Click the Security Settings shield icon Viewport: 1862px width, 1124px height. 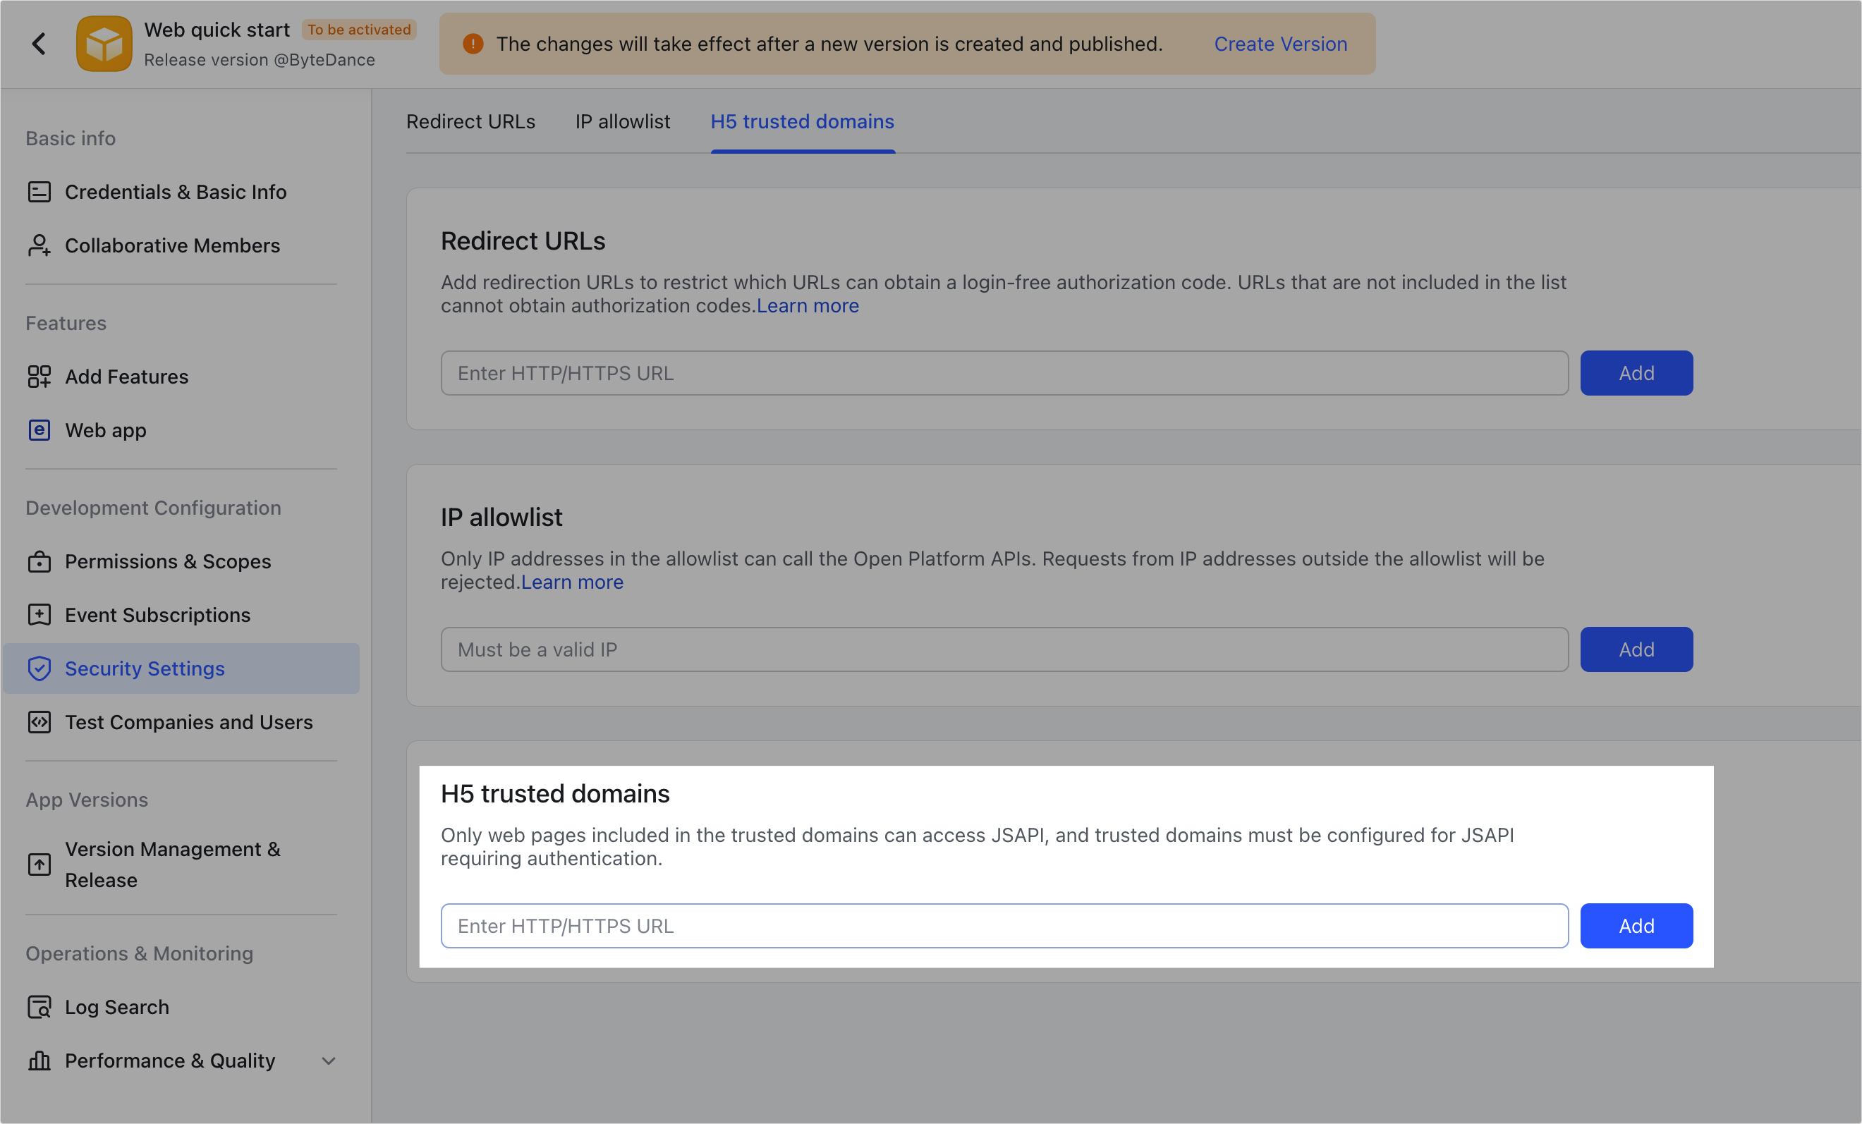click(x=39, y=668)
